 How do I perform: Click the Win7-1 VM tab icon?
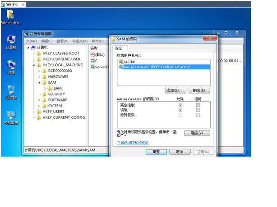(x=3, y=4)
